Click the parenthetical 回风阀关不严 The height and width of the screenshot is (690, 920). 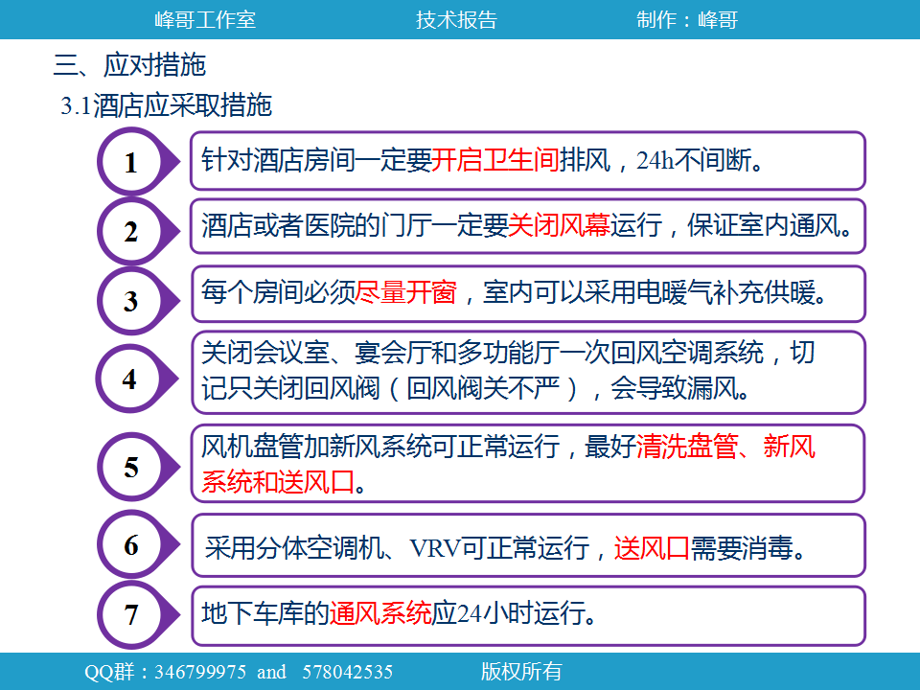pyautogui.click(x=482, y=388)
